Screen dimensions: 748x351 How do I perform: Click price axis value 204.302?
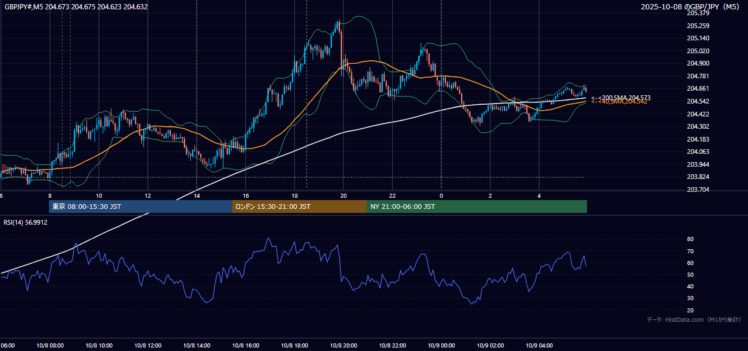click(698, 126)
